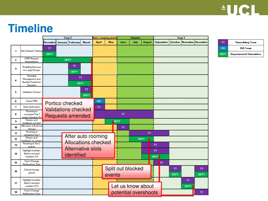
Task: Click the TT bar in New Dataset Training row
Action: click(49, 48)
